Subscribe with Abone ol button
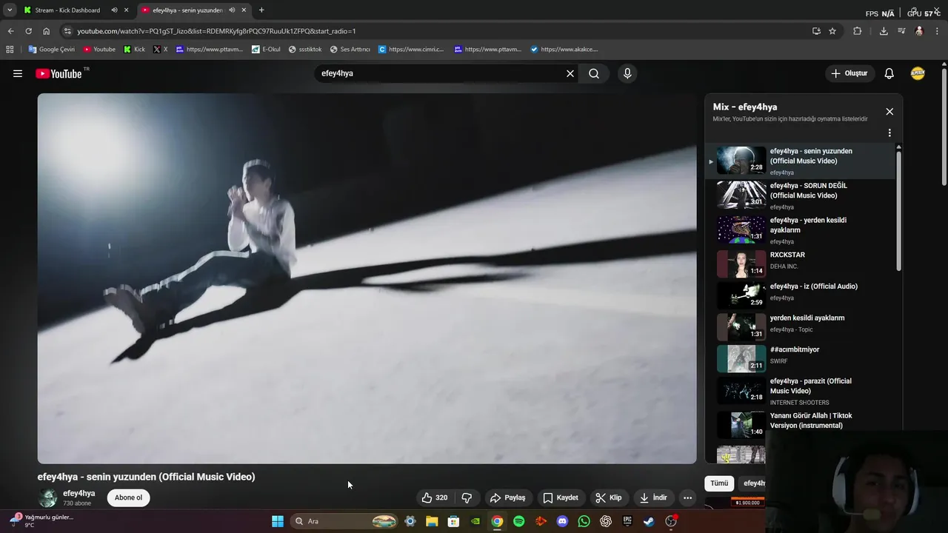The width and height of the screenshot is (948, 533). 128,497
